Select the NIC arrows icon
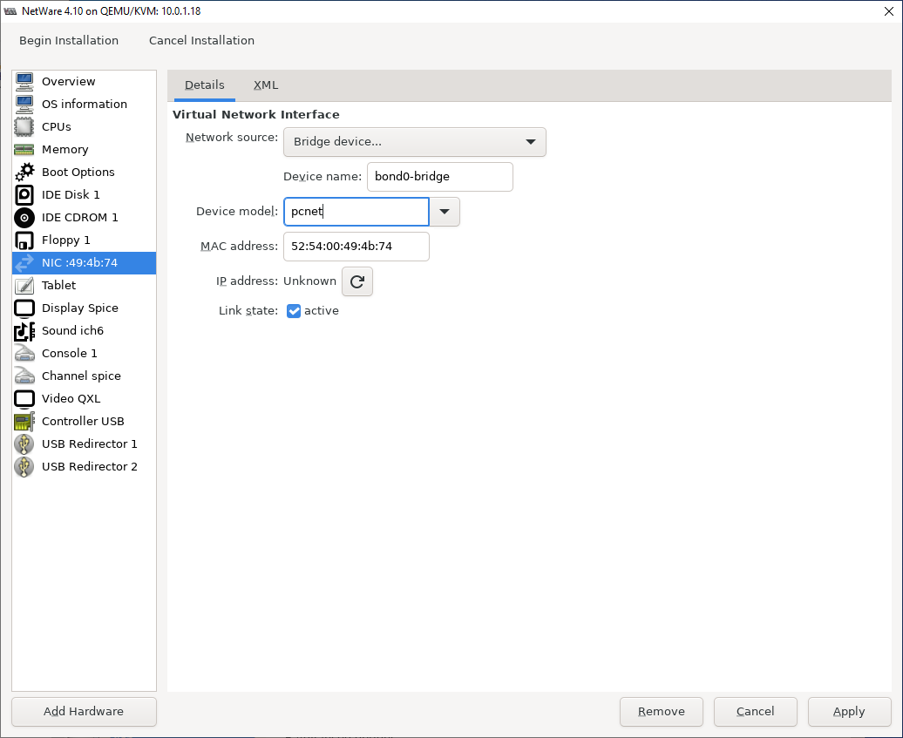 [24, 262]
